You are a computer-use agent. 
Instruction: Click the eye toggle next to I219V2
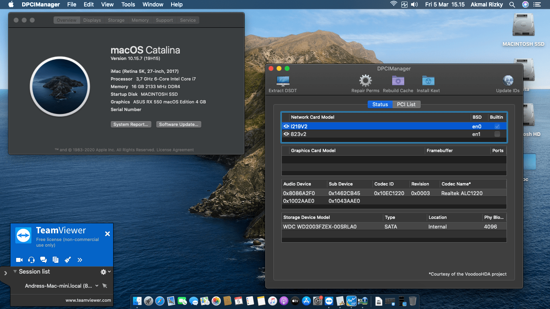point(286,126)
